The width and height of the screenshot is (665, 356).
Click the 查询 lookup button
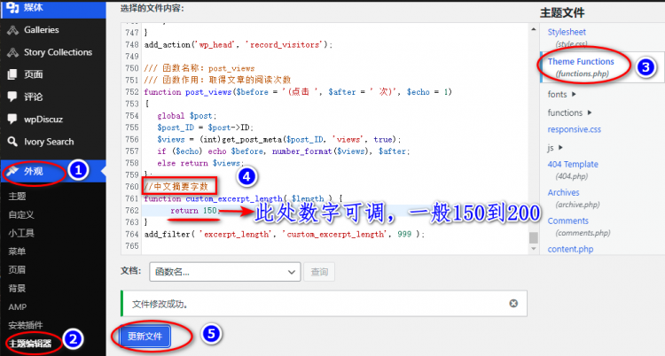tap(319, 272)
